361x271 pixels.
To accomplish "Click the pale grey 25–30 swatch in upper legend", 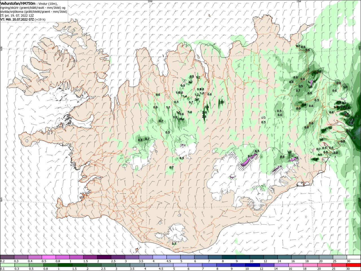I will click(340, 257).
